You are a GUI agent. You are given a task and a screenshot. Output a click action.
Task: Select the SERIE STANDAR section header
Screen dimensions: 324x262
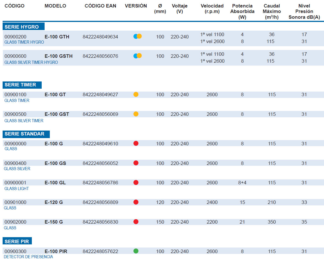(x=26, y=134)
